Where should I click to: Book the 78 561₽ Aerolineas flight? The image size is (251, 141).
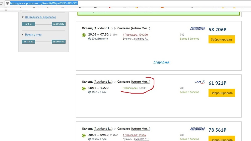coord(222,138)
